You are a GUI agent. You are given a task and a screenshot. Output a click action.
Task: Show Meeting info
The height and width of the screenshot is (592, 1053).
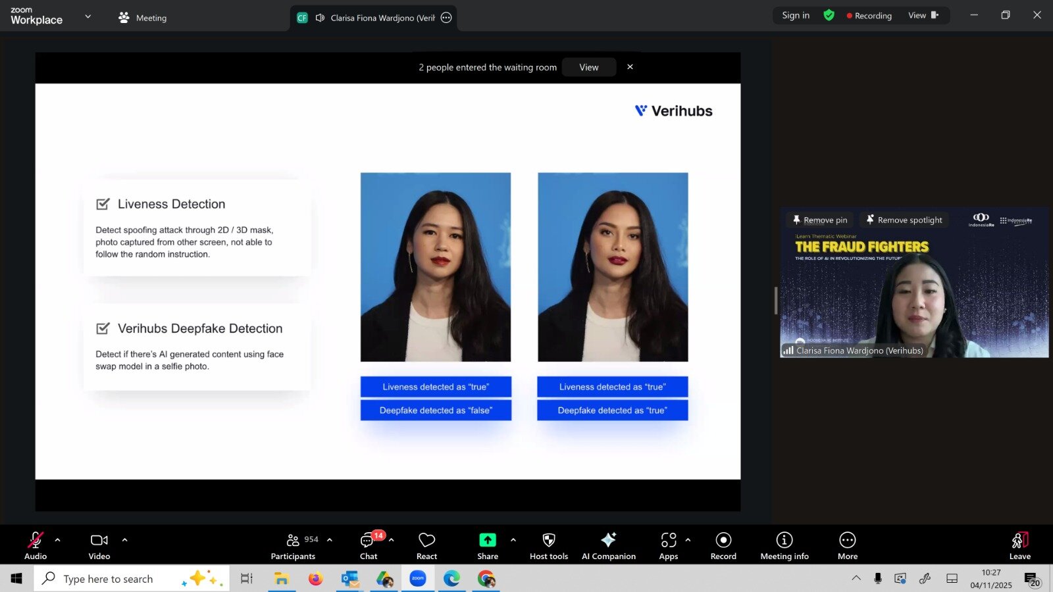pos(784,545)
